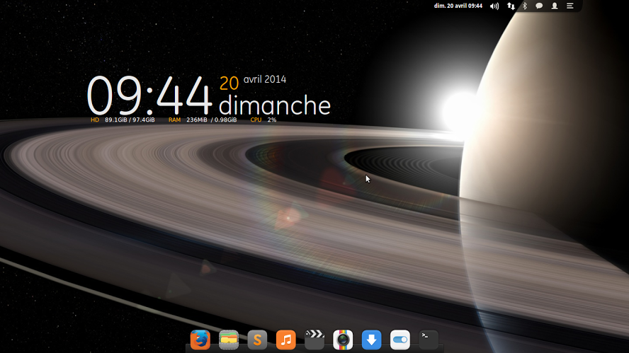Open the user account indicator
This screenshot has height=353, width=629.
(x=555, y=6)
